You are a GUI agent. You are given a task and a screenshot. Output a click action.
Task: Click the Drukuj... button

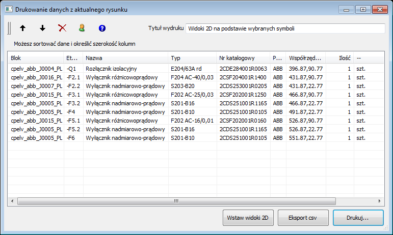(358, 217)
